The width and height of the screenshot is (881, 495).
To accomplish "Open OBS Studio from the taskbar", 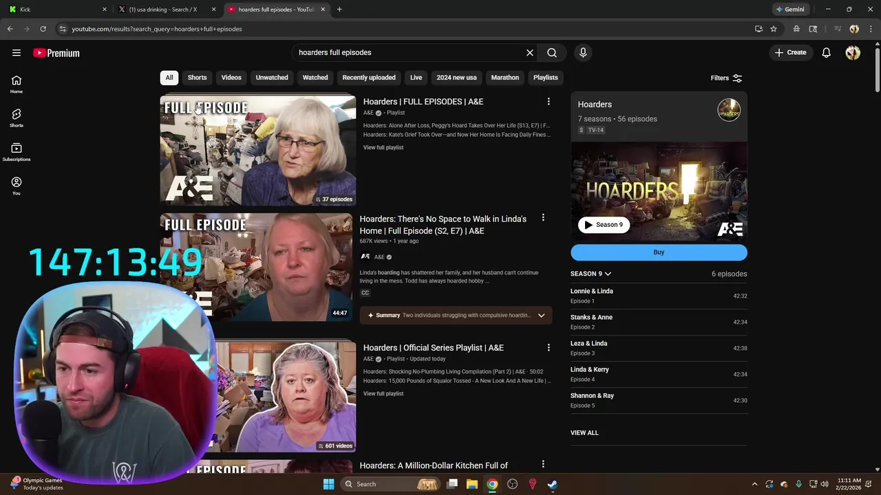I will pos(512,484).
